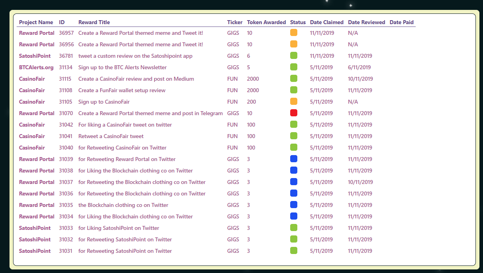Screen dimensions: 483x273
Task: Click token amount 6 in the SatoshiPoint row
Action: point(249,56)
